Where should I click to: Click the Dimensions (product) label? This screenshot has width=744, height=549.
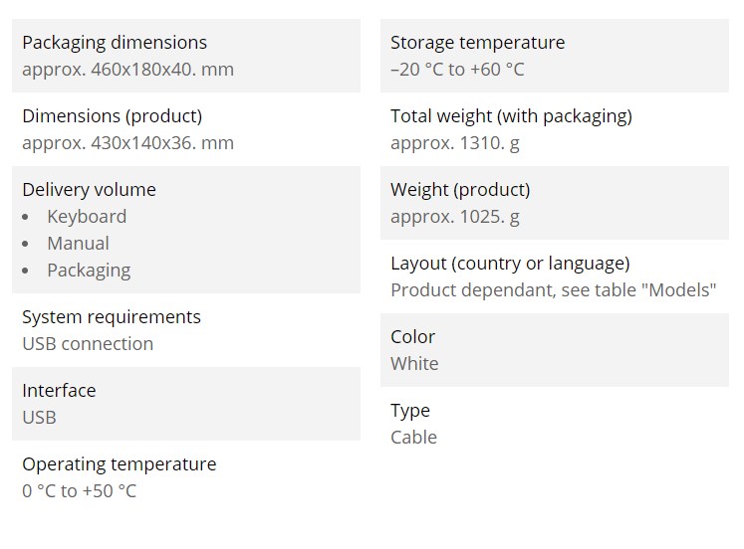(x=112, y=116)
